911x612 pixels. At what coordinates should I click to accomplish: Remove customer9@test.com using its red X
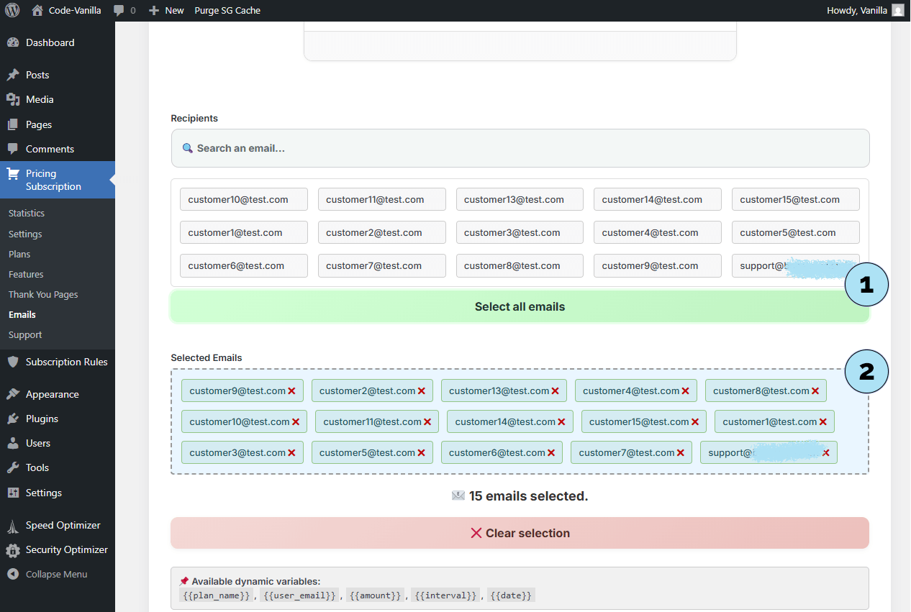click(x=292, y=391)
